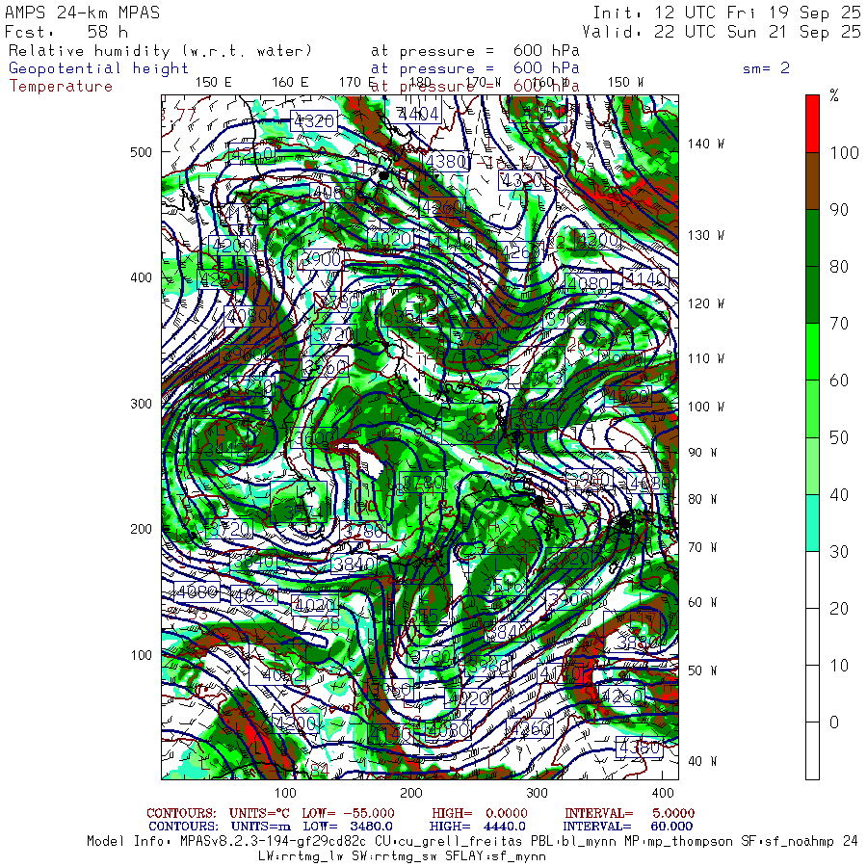Click the '110 W' longitude label

[706, 359]
